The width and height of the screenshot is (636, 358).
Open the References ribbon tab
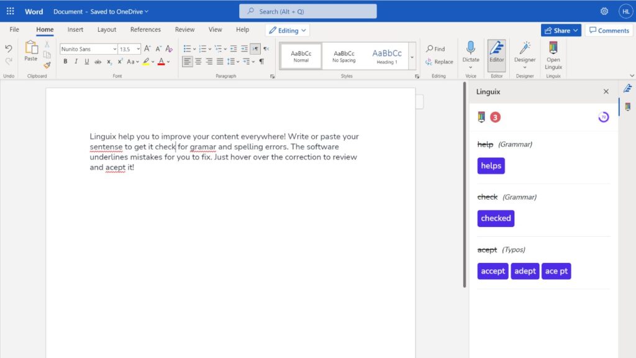(x=145, y=29)
